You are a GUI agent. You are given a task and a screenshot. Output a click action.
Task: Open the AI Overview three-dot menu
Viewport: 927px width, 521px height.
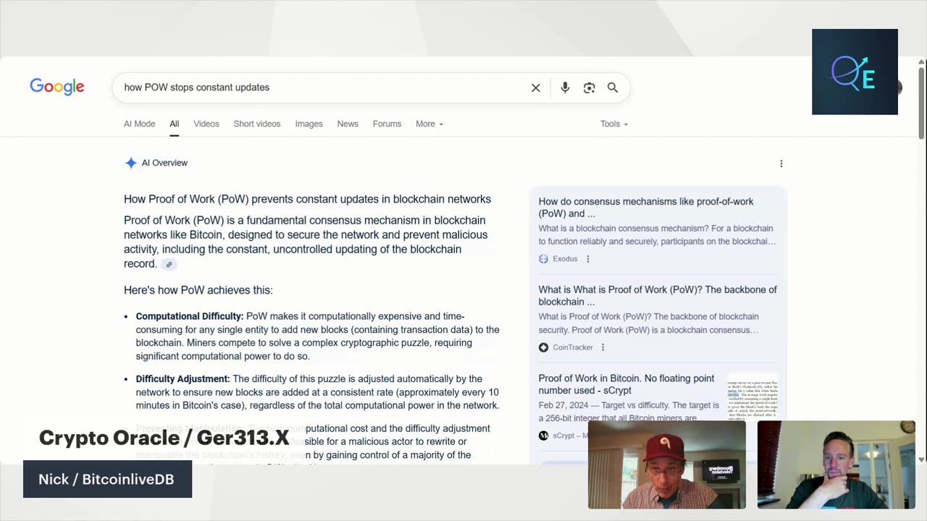coord(781,164)
